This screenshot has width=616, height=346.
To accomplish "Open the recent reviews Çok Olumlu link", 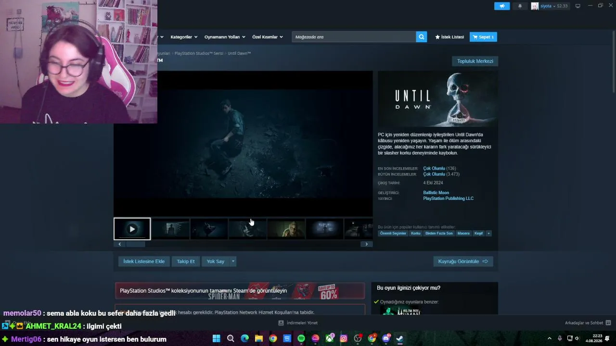I will (434, 169).
